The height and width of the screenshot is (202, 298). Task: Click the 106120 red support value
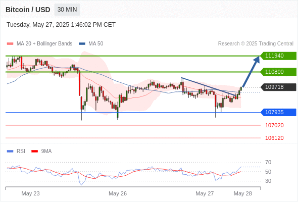pyautogui.click(x=274, y=138)
